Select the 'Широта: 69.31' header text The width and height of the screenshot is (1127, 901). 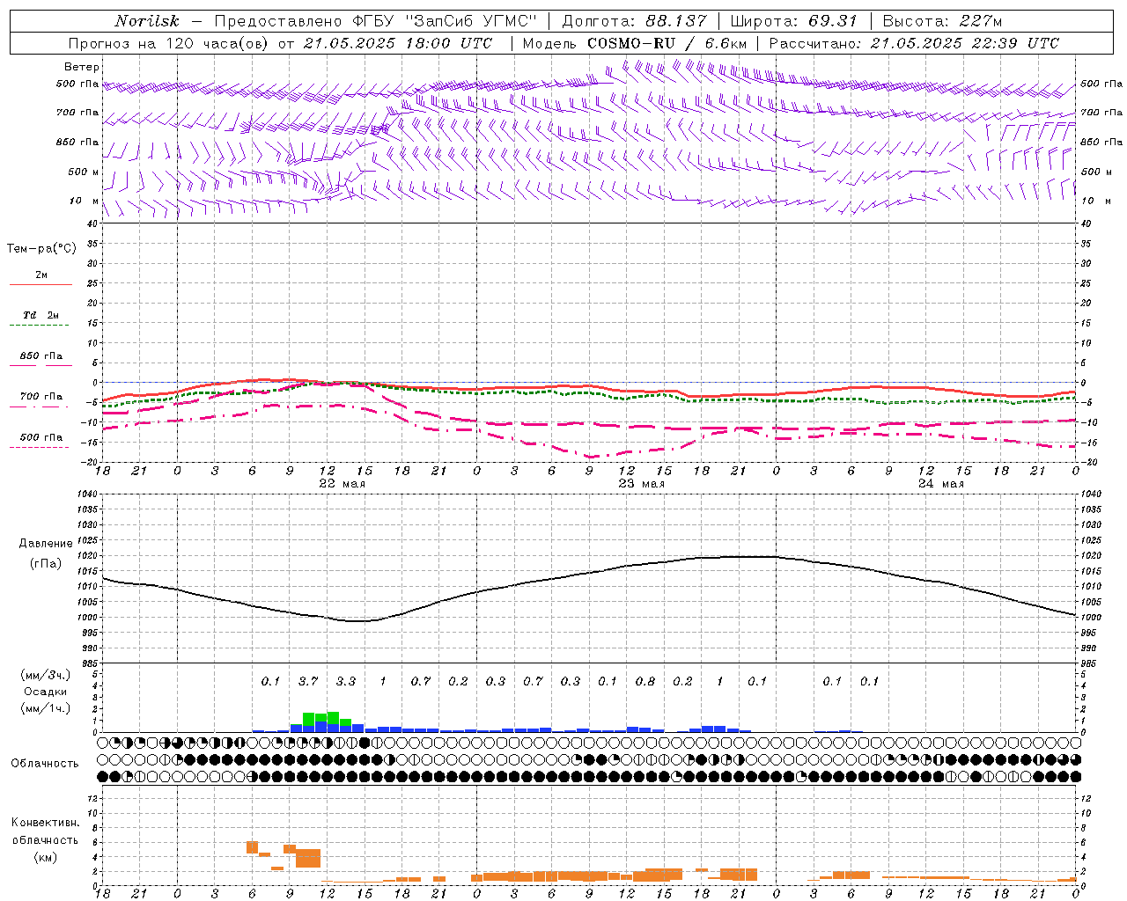(x=793, y=21)
